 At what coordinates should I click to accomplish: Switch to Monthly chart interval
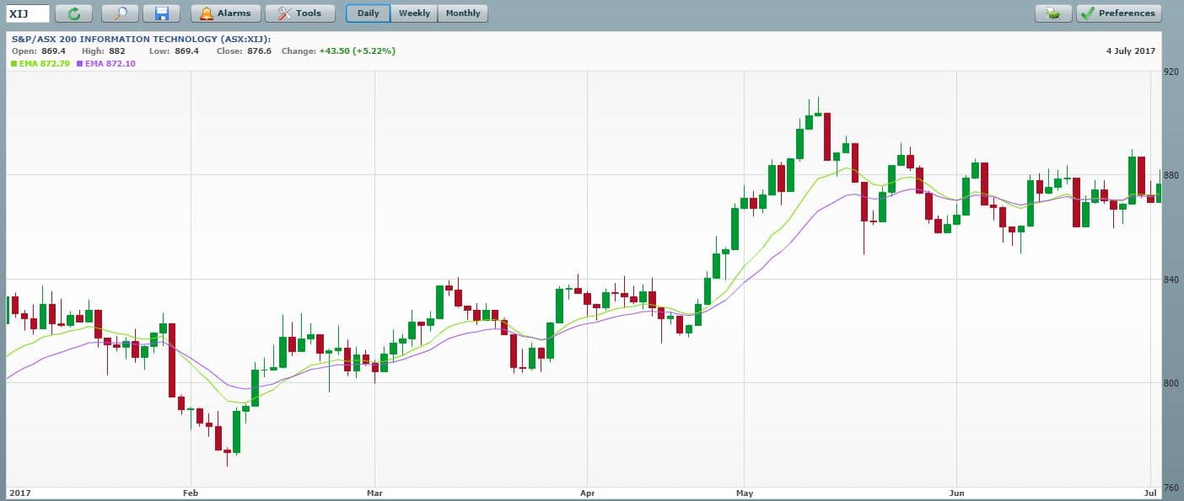point(463,13)
